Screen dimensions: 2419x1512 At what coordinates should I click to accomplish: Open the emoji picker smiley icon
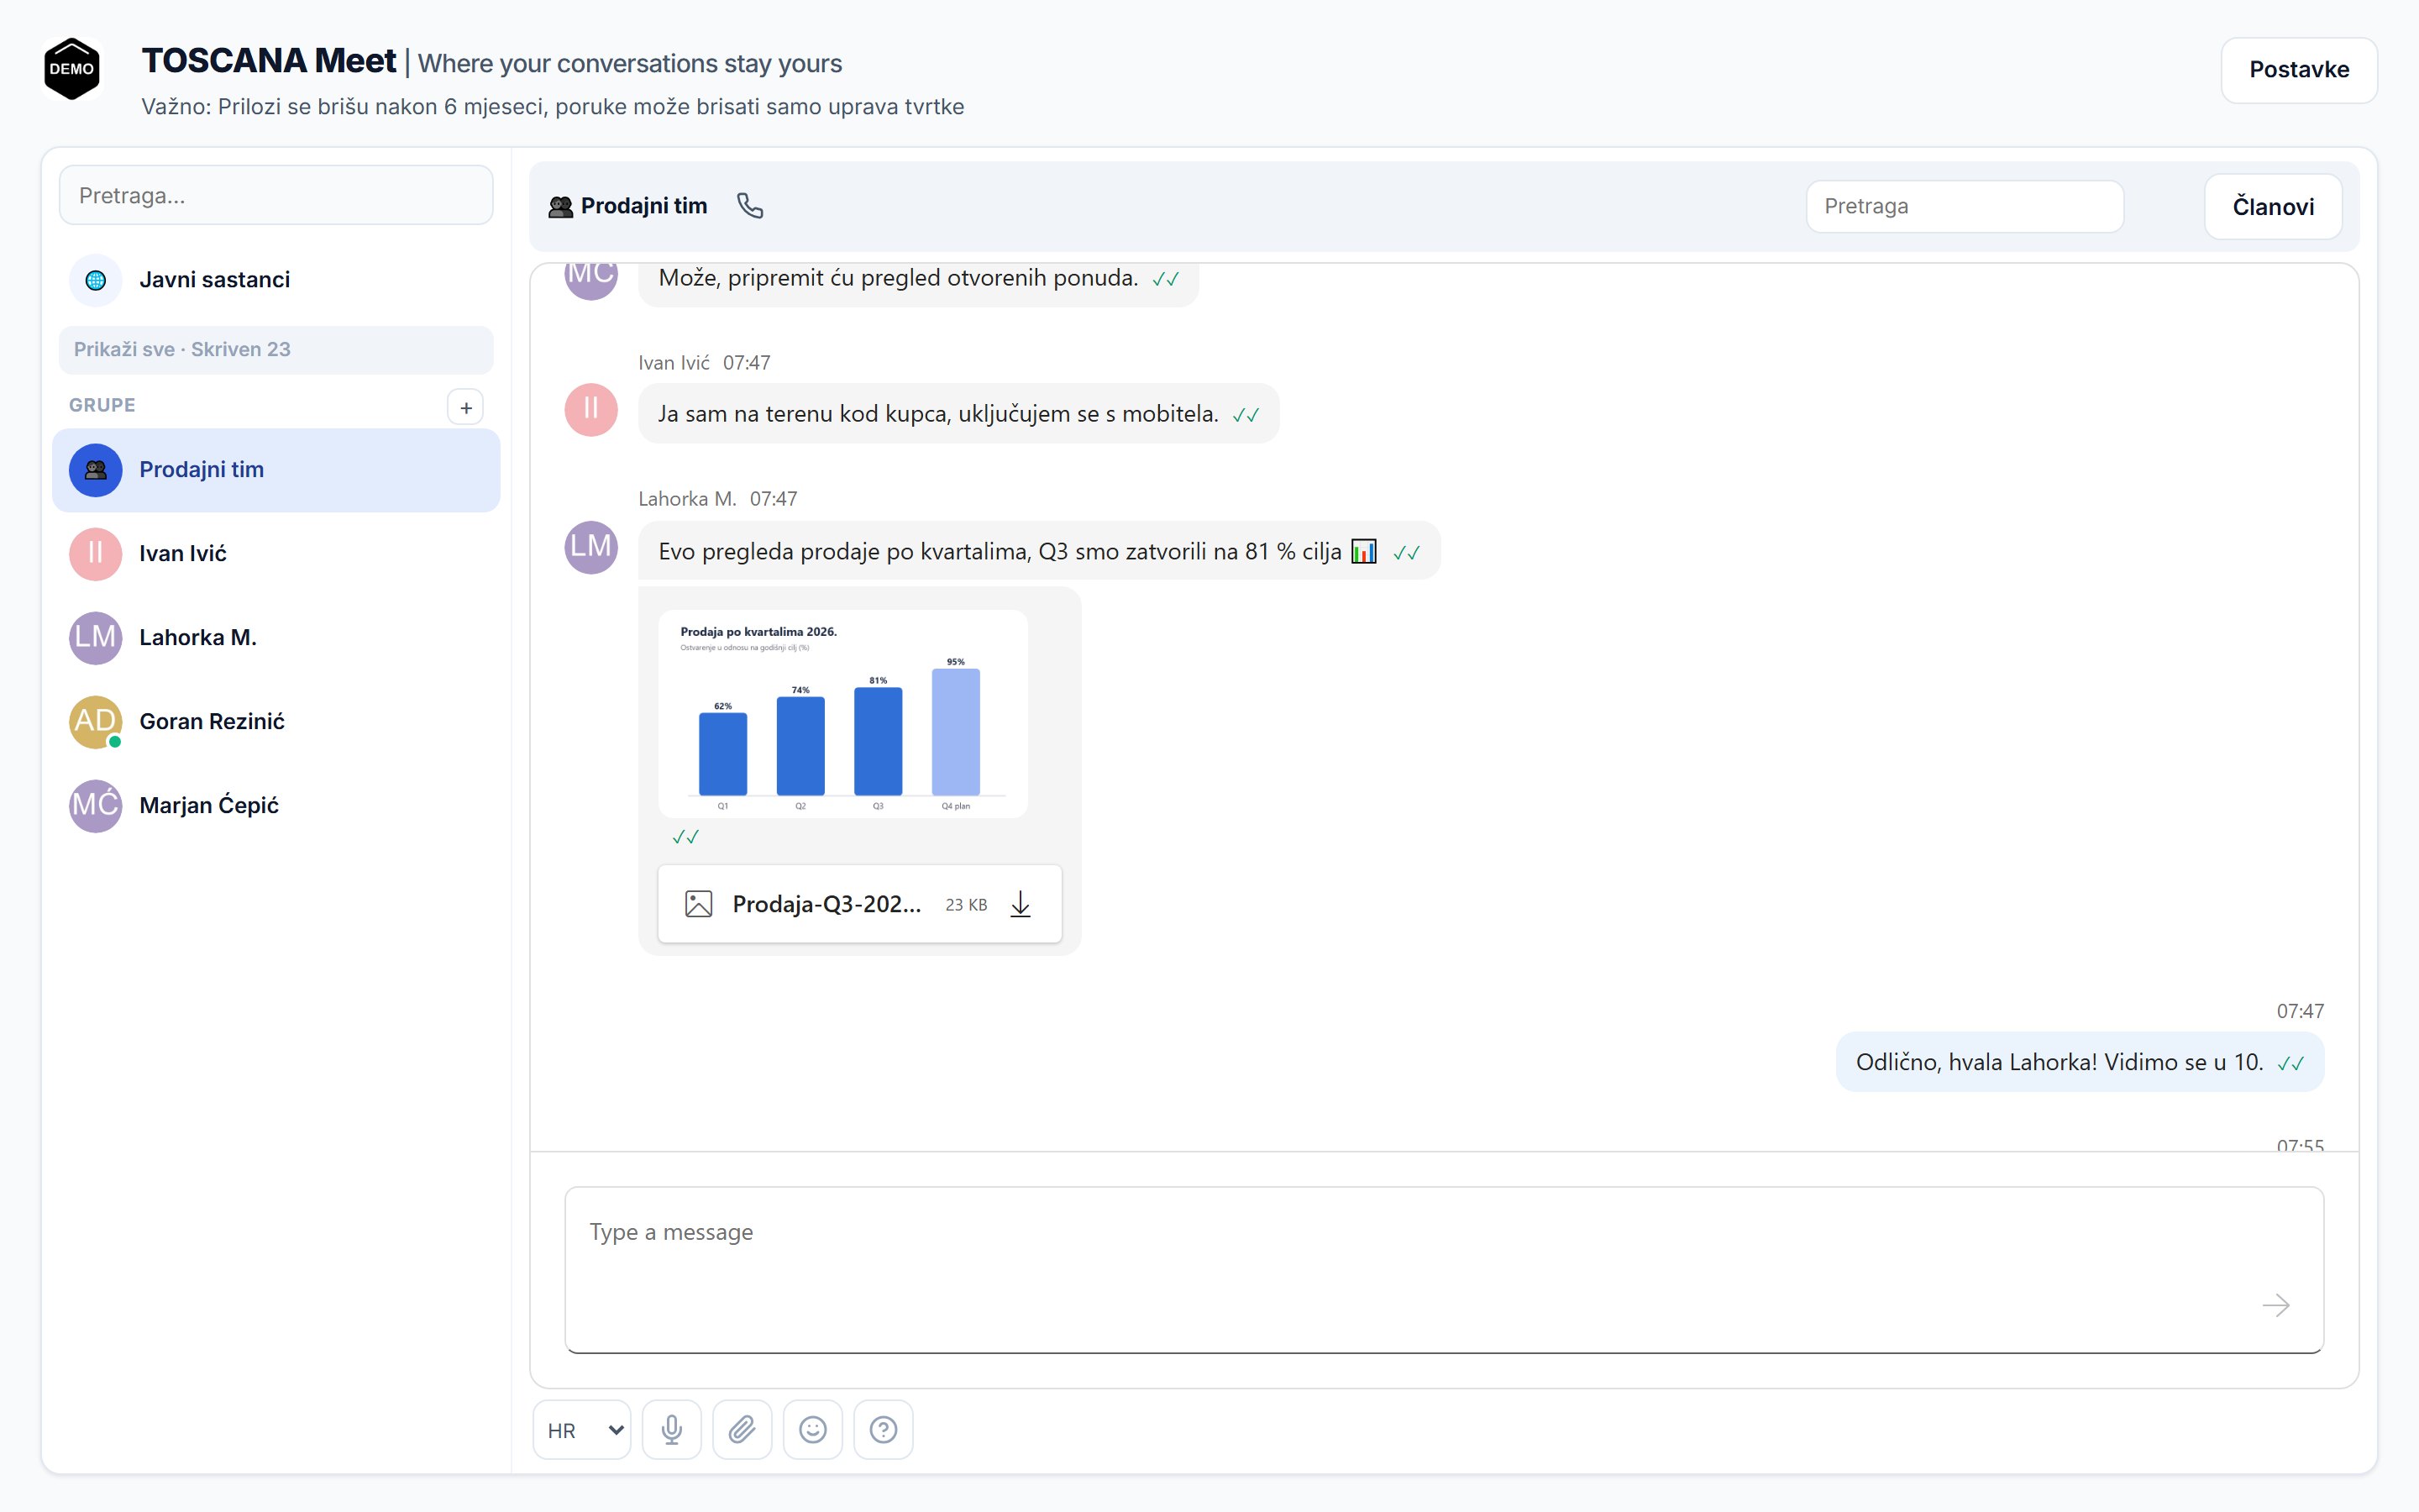point(813,1429)
